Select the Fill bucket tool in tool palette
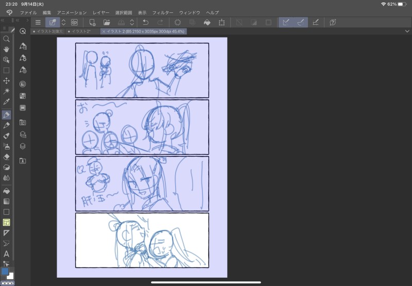 [x=6, y=191]
